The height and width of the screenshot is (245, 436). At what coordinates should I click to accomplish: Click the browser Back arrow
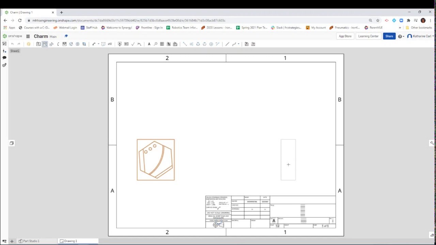pos(5,20)
